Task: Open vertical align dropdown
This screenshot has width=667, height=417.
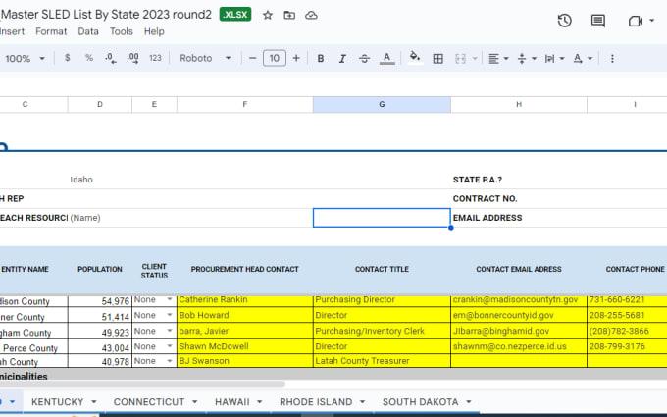Action: [527, 58]
